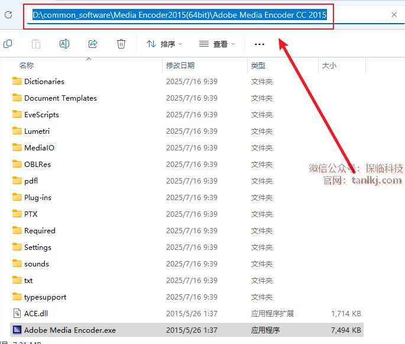Viewport: 405px width, 344px height.
Task: Sort files by 大小 column header
Action: point(329,66)
